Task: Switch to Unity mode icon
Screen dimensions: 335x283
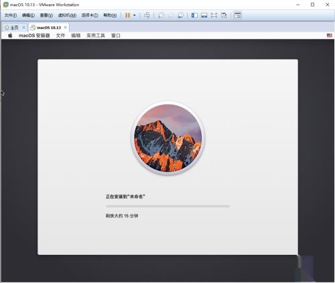Action: coord(224,15)
